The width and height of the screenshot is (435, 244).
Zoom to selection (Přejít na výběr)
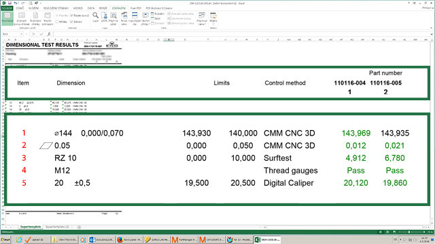114,18
